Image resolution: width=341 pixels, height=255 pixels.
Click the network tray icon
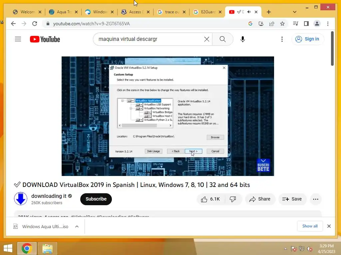click(301, 249)
